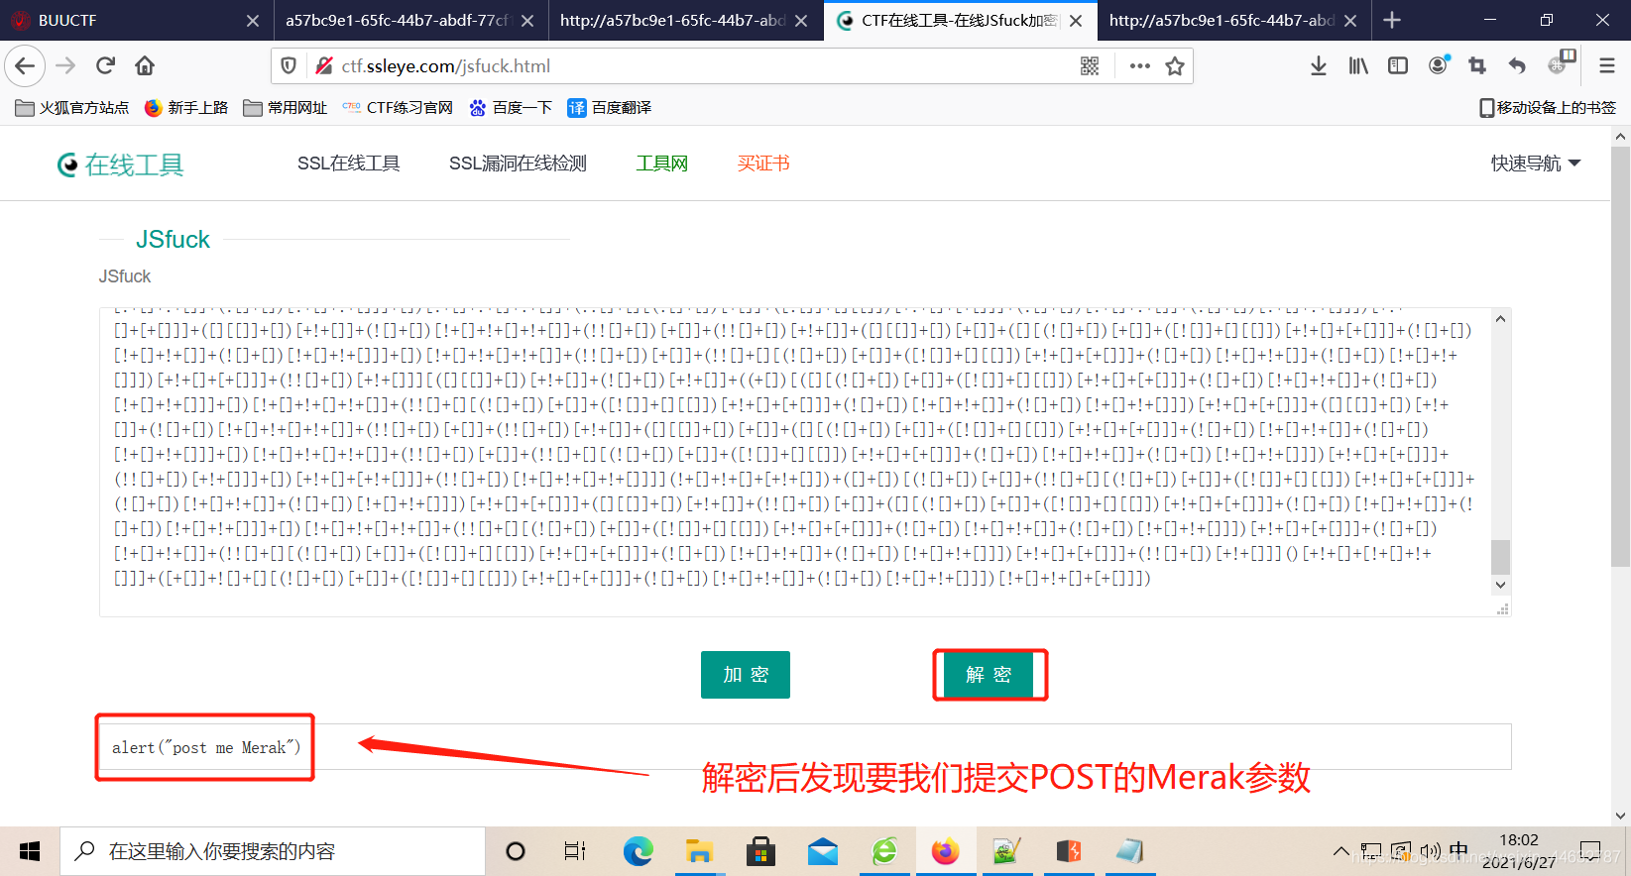The image size is (1631, 876).
Task: Open 百度一下 bookmark
Action: click(511, 108)
